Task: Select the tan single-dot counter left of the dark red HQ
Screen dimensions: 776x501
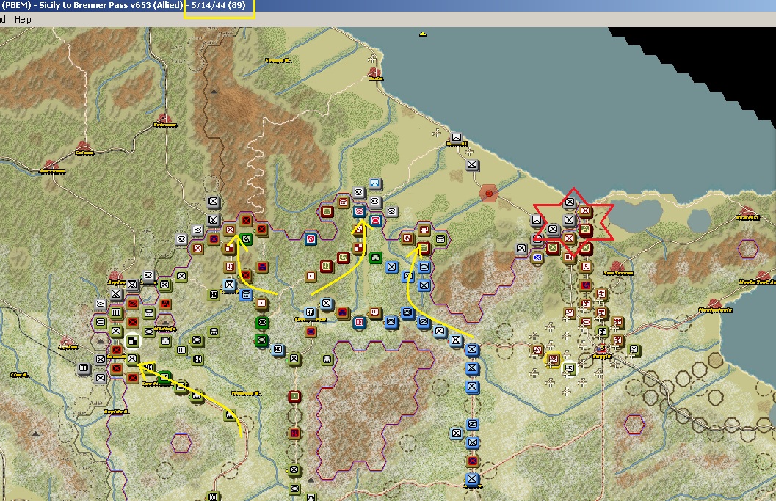Action: coord(311,276)
